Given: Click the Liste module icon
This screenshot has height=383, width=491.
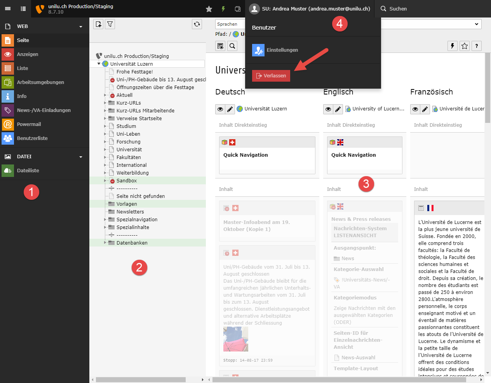Looking at the screenshot, I should (8, 68).
